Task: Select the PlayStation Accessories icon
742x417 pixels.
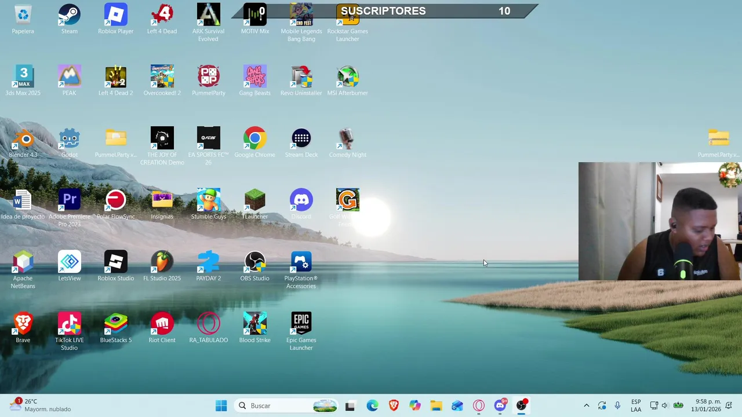Action: click(301, 270)
